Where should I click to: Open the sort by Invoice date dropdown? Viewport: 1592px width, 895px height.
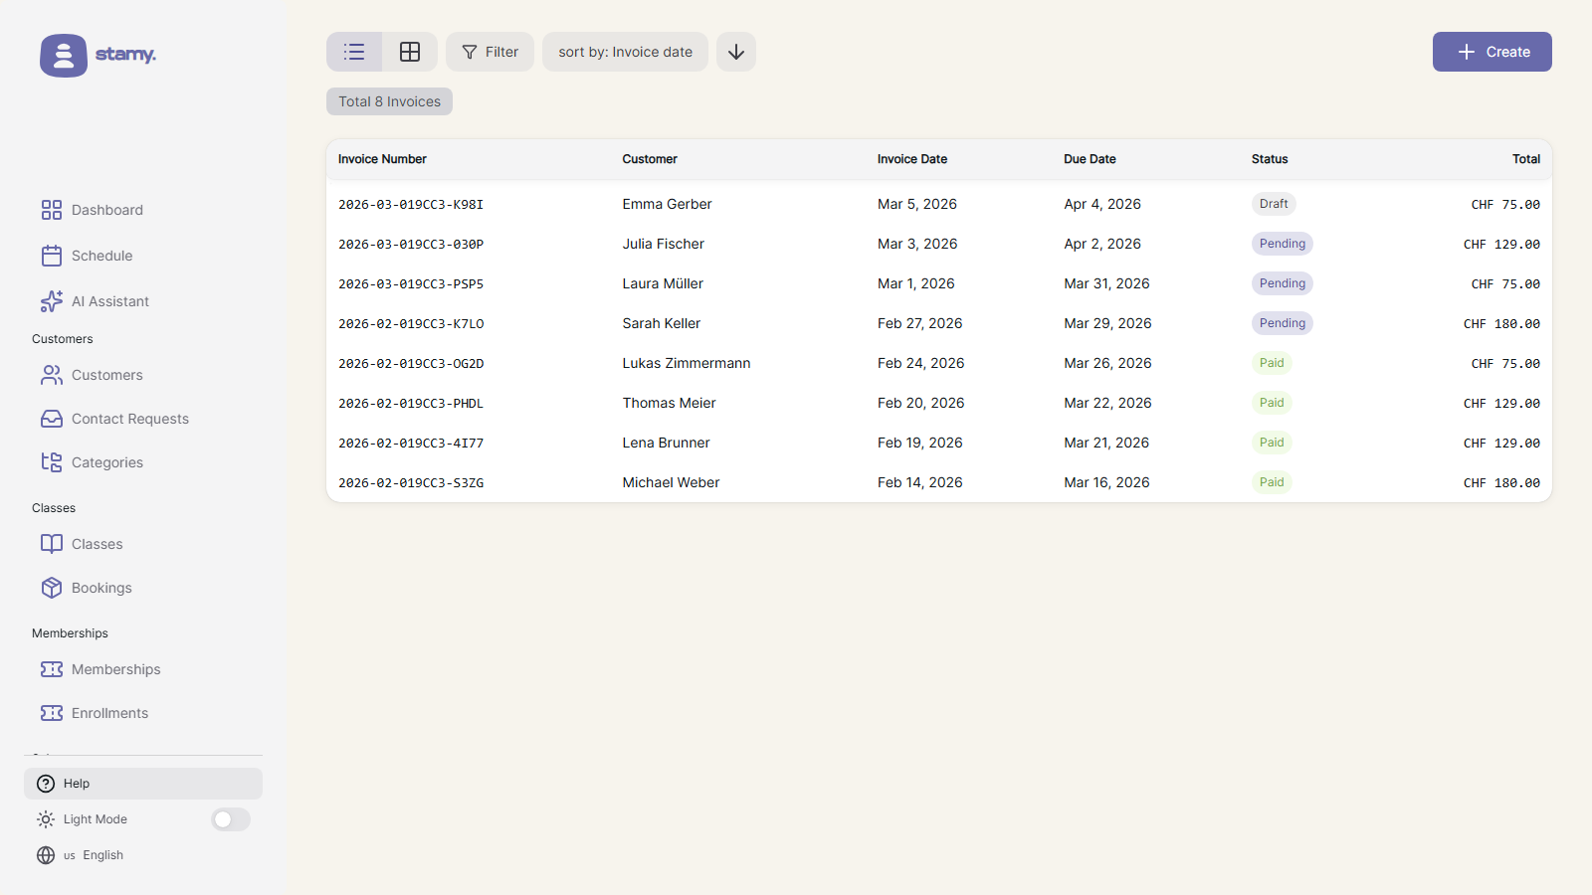[x=625, y=52]
